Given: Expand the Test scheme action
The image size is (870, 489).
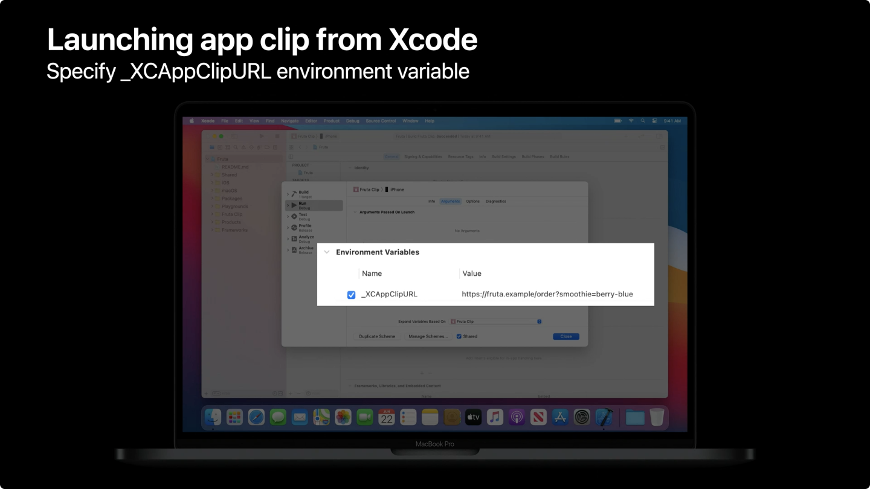Looking at the screenshot, I should (288, 216).
